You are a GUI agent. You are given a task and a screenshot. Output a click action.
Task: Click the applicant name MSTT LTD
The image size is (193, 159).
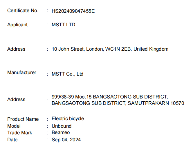[x=63, y=25]
